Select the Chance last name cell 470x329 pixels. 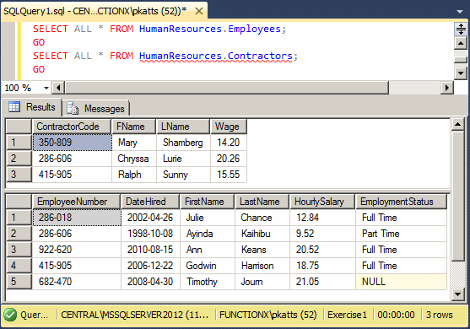coord(262,218)
